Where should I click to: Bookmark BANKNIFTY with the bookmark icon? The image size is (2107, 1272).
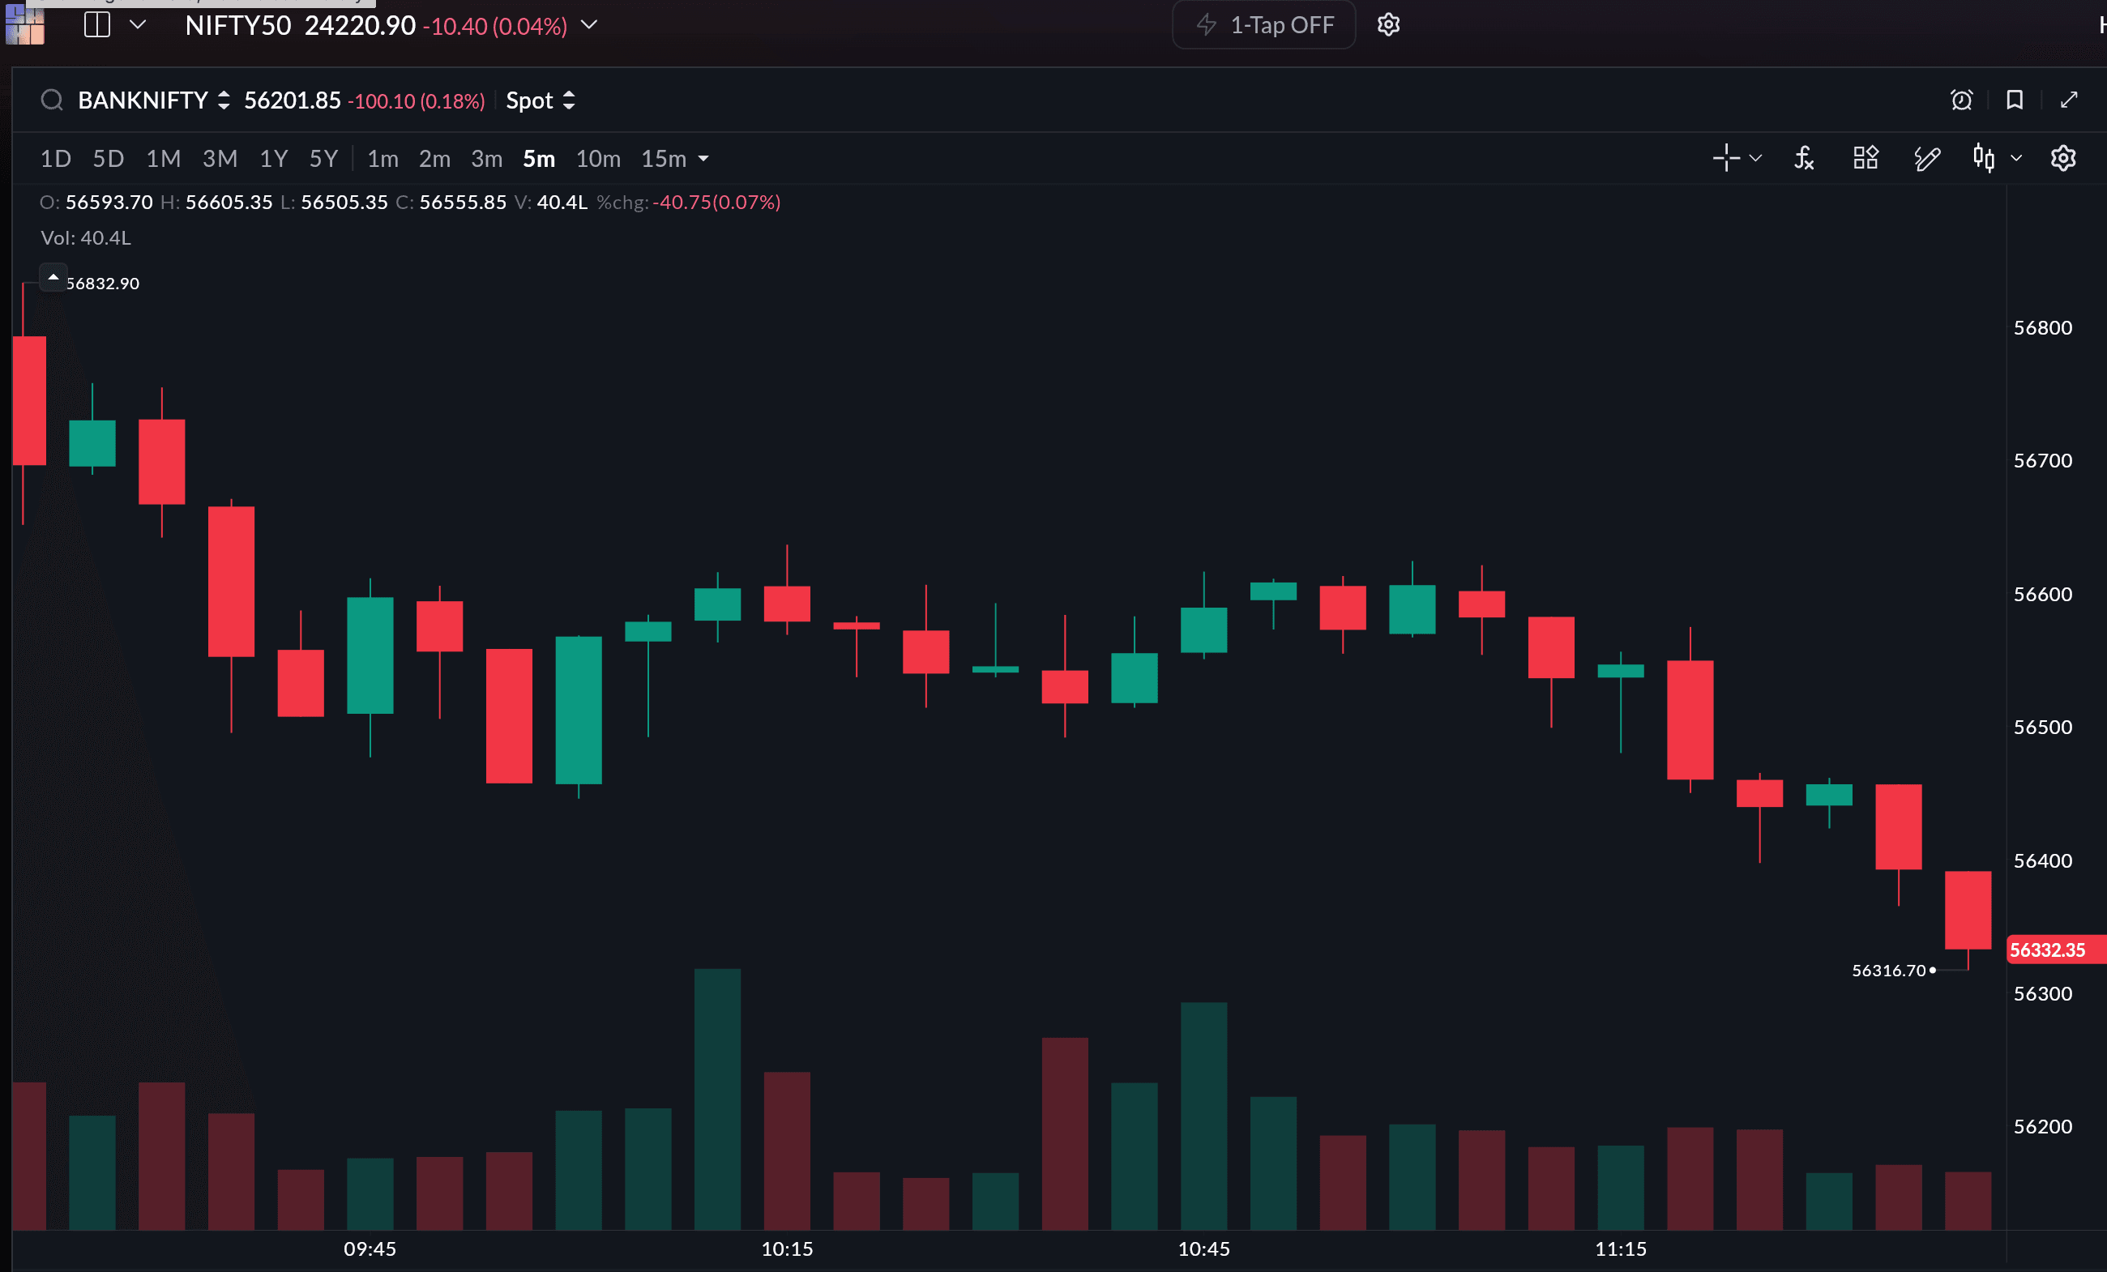pos(2015,100)
